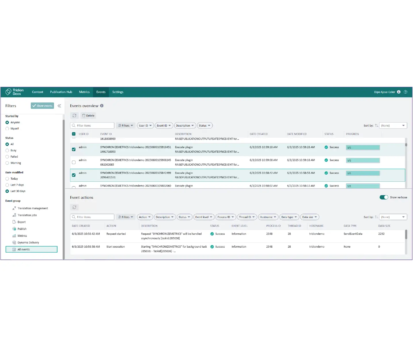Viewport: 413px width, 347px height.
Task: Open the user account profile icon
Action: point(399,92)
